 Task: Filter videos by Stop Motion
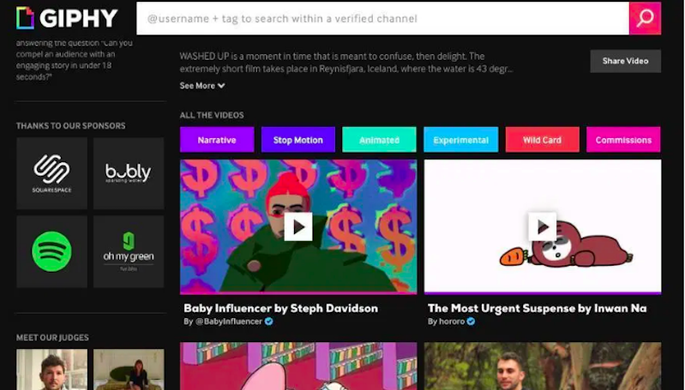coord(298,140)
